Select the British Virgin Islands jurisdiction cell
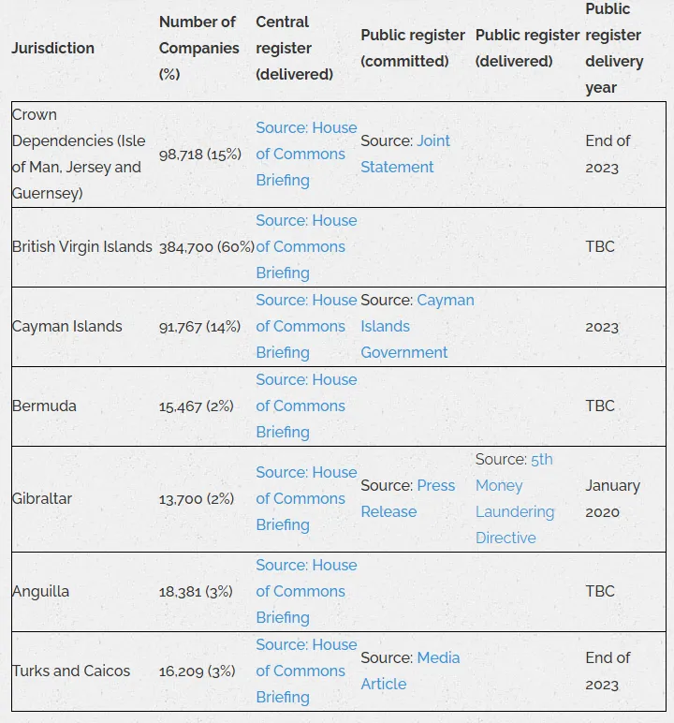 (x=82, y=246)
